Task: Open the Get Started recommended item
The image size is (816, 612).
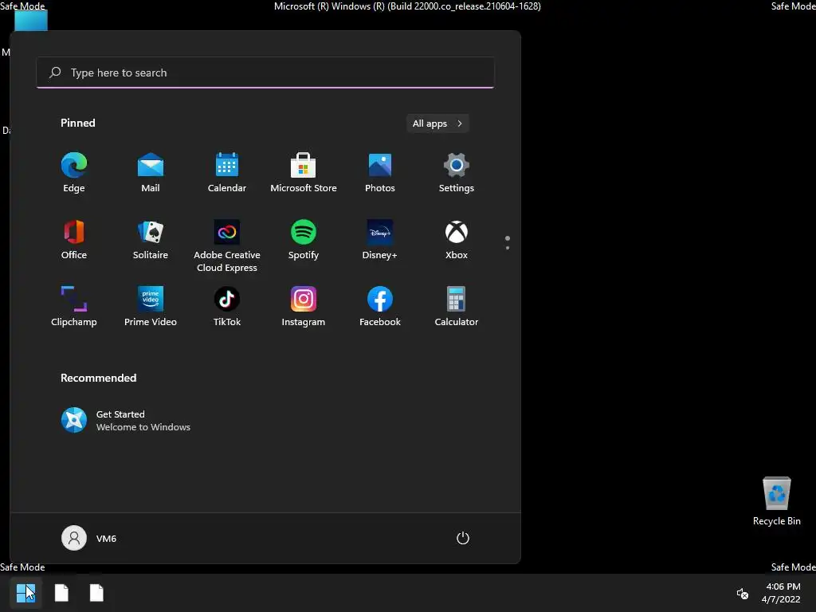Action: pos(126,421)
